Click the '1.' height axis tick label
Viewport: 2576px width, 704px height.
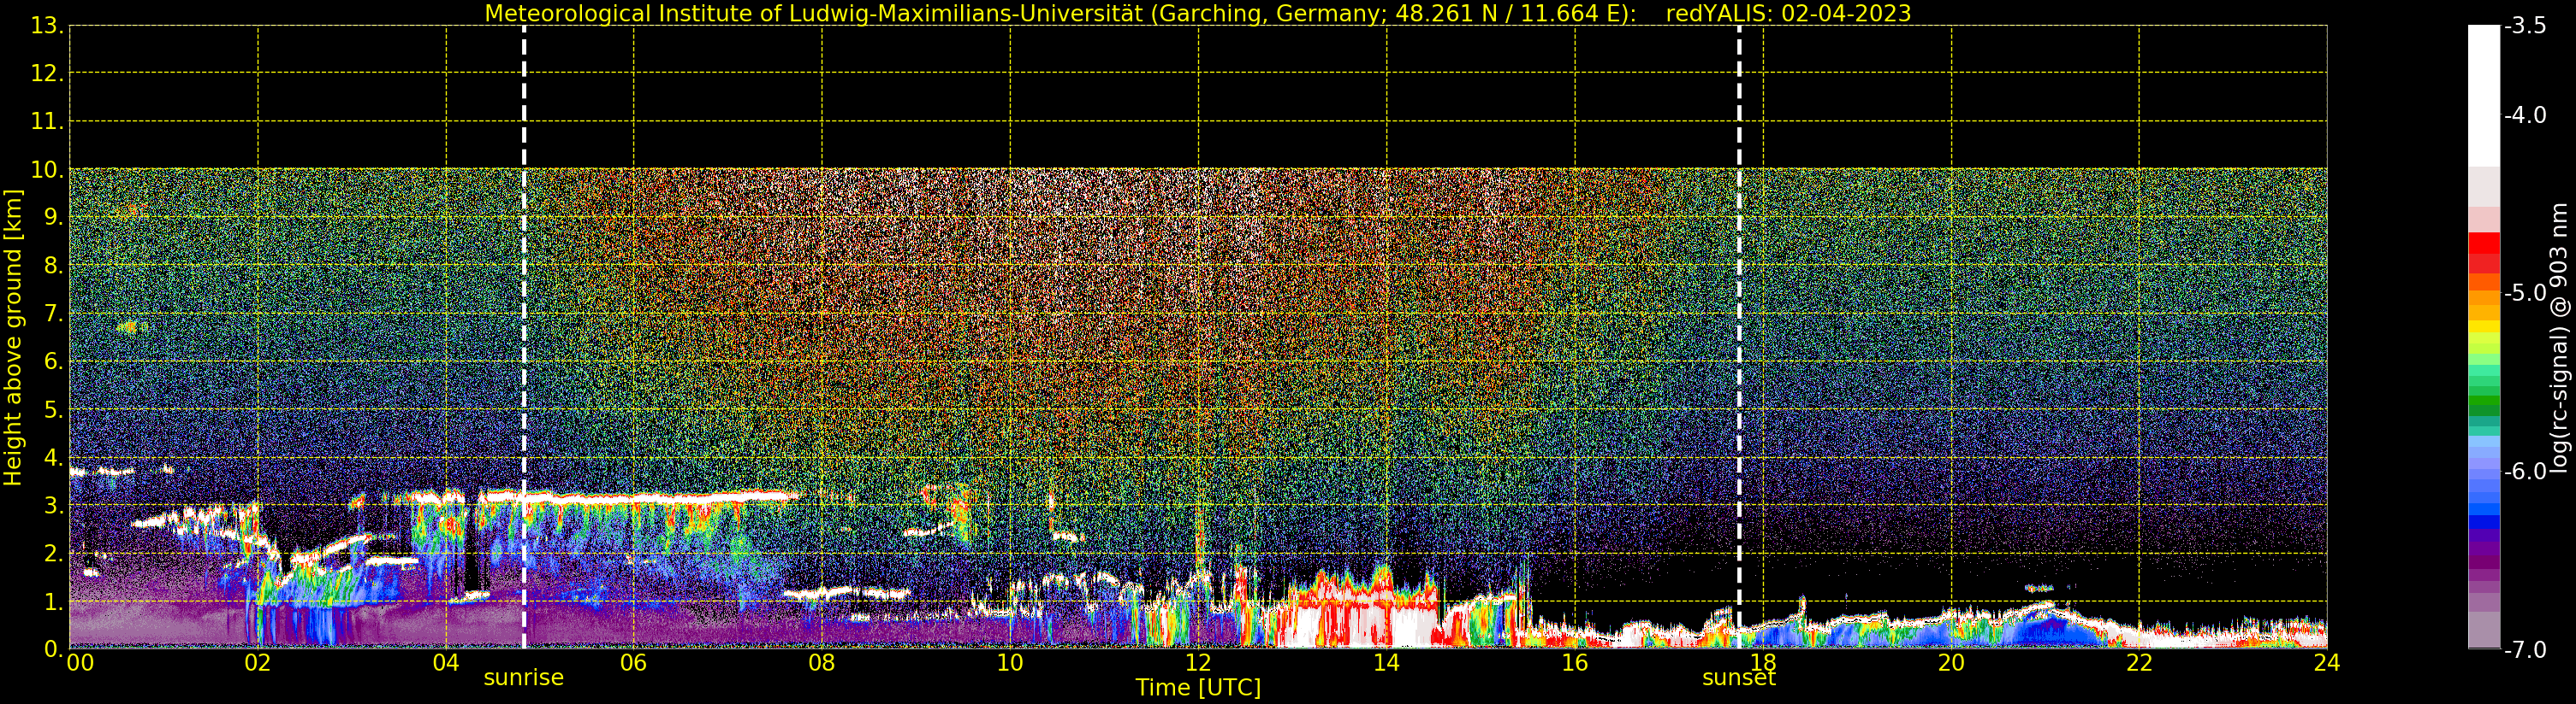[53, 601]
